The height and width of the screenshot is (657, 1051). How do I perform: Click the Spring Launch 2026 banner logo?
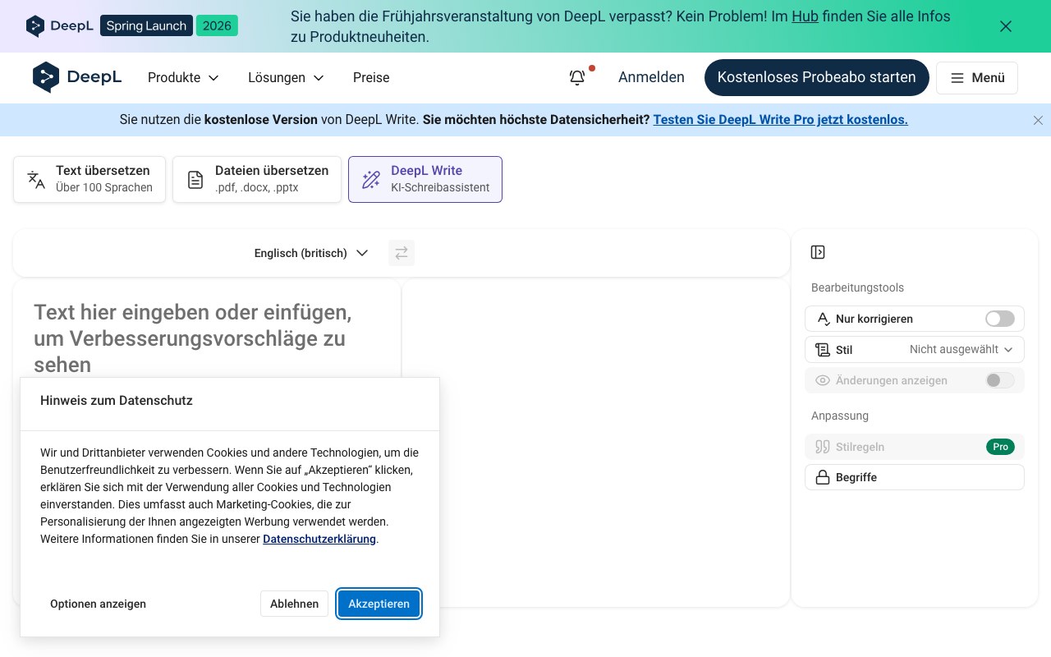click(x=131, y=25)
